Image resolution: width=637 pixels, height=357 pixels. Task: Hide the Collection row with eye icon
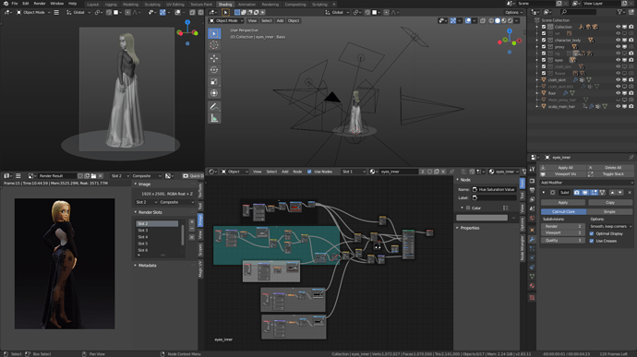pyautogui.click(x=618, y=27)
